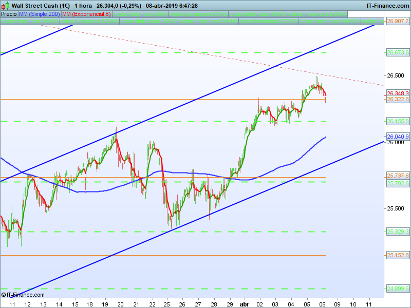Screen dimensions: 411x308
Task: Click the 26.322,8 orange price label
Action: [398, 99]
